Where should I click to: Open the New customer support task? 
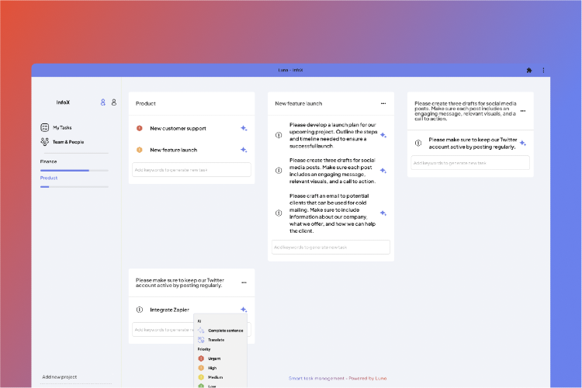[x=178, y=129]
